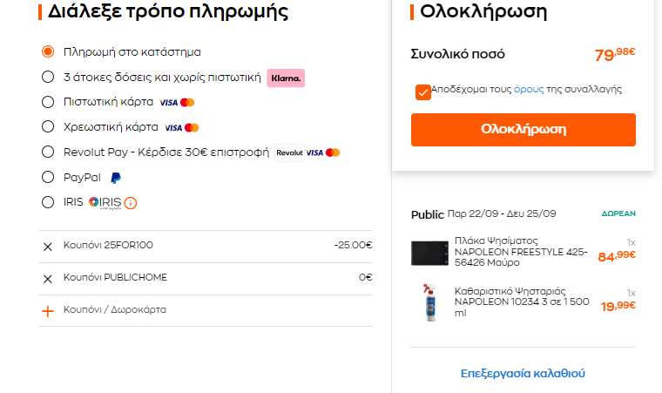Click the Πλάκα Ψησίματος NAPOLEON product thumbnail
The width and height of the screenshot is (662, 393).
[x=429, y=253]
